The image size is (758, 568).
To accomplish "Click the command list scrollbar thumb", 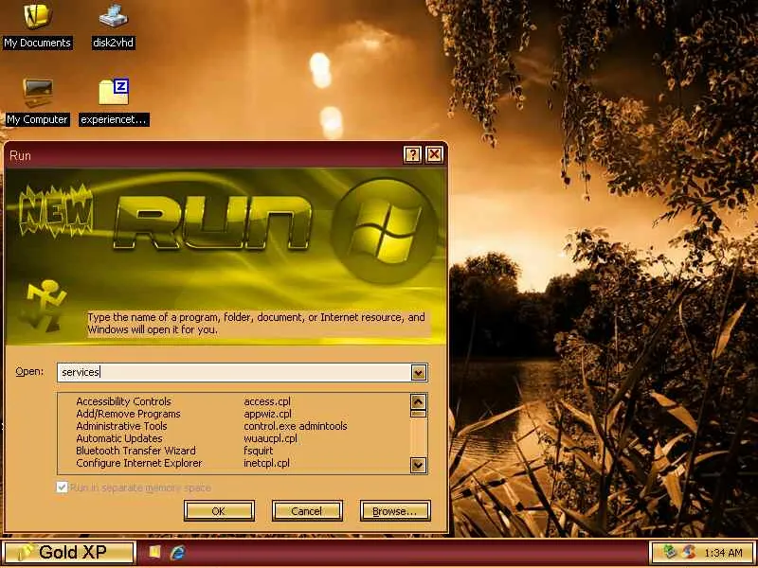I will point(418,414).
